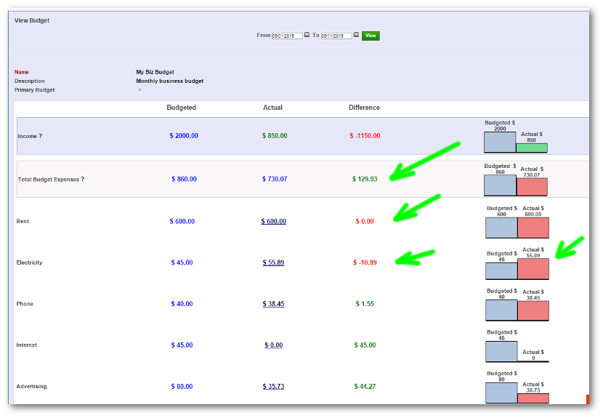Click the red Actual bar in Electricity chart
Viewport: 603px width, 418px height.
pos(533,269)
